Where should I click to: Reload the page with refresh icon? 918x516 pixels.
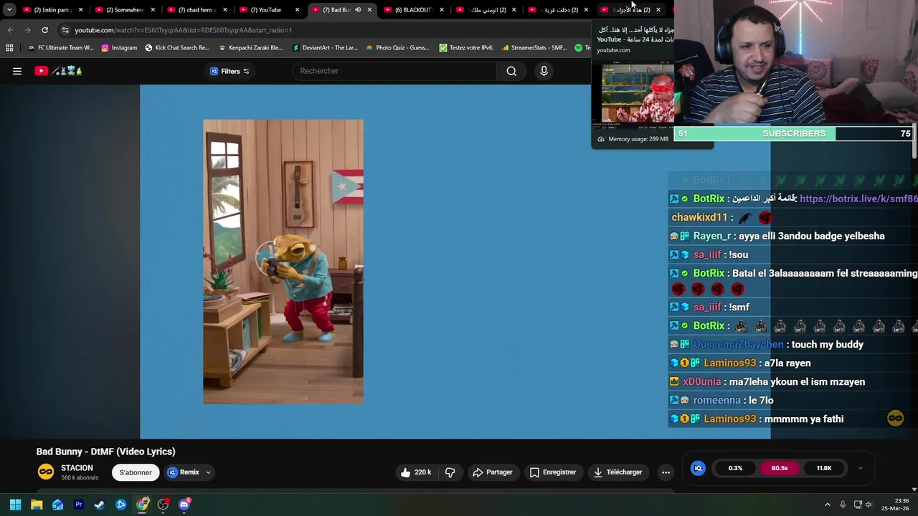pos(44,30)
